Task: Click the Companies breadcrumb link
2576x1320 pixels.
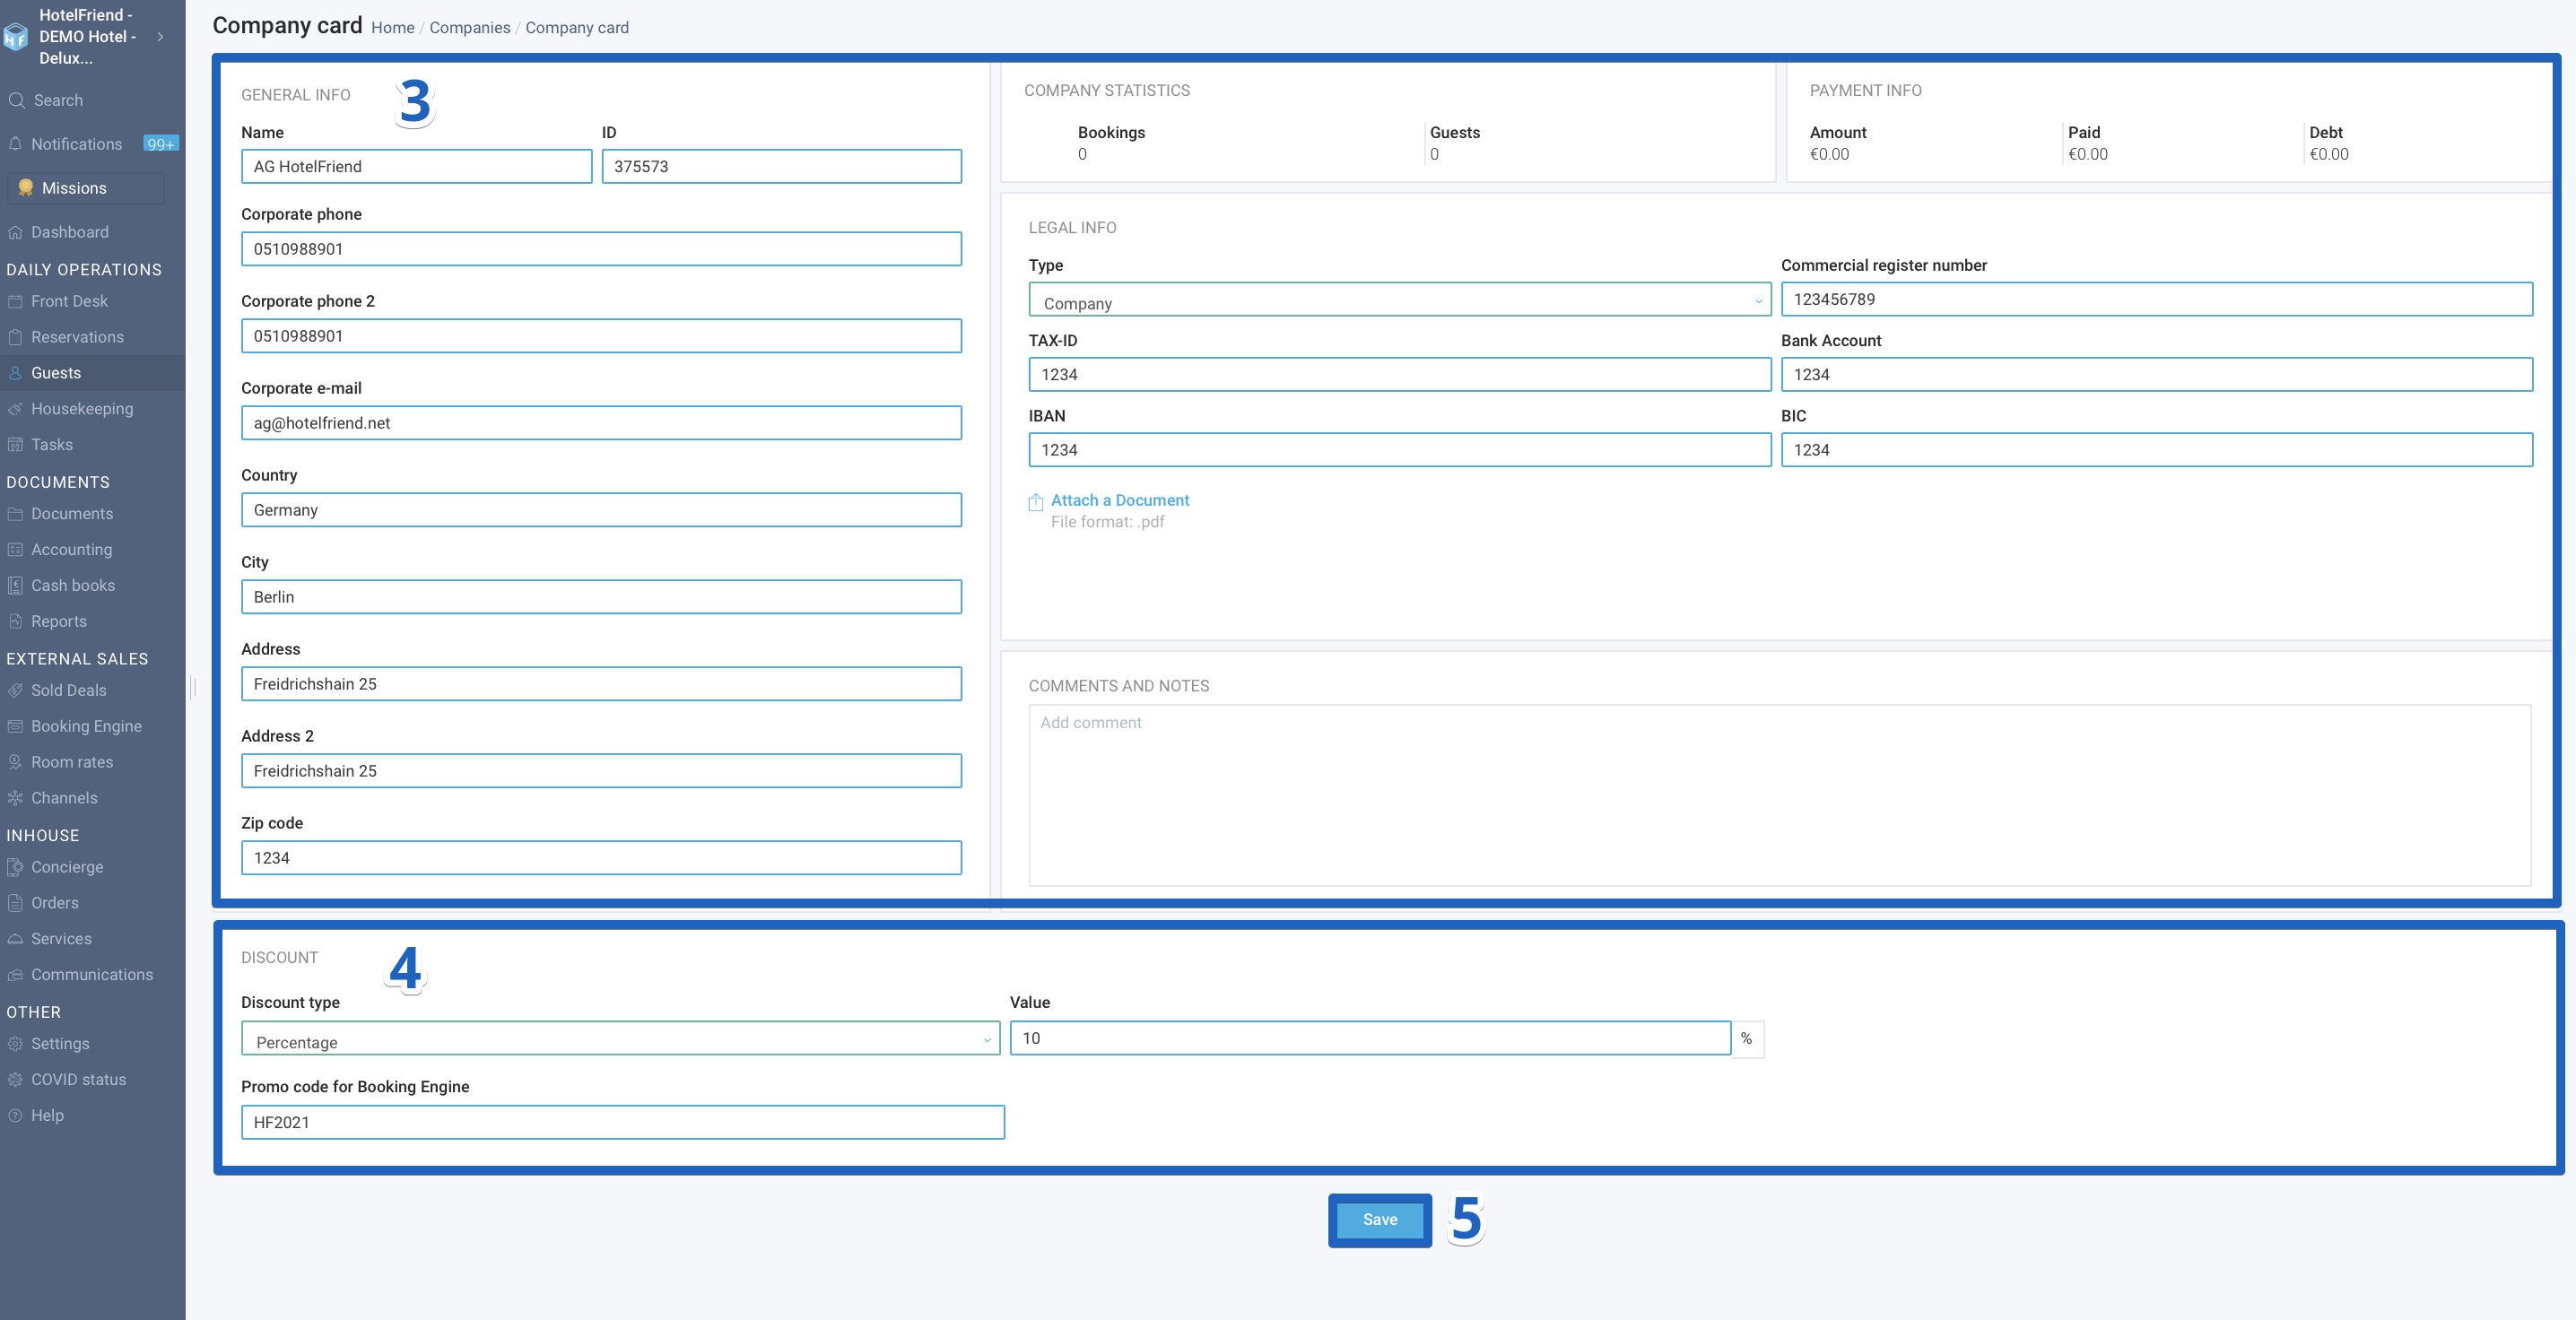Action: click(470, 28)
